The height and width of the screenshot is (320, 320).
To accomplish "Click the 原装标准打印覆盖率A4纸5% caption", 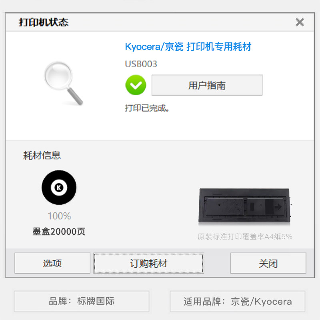I will (245, 236).
